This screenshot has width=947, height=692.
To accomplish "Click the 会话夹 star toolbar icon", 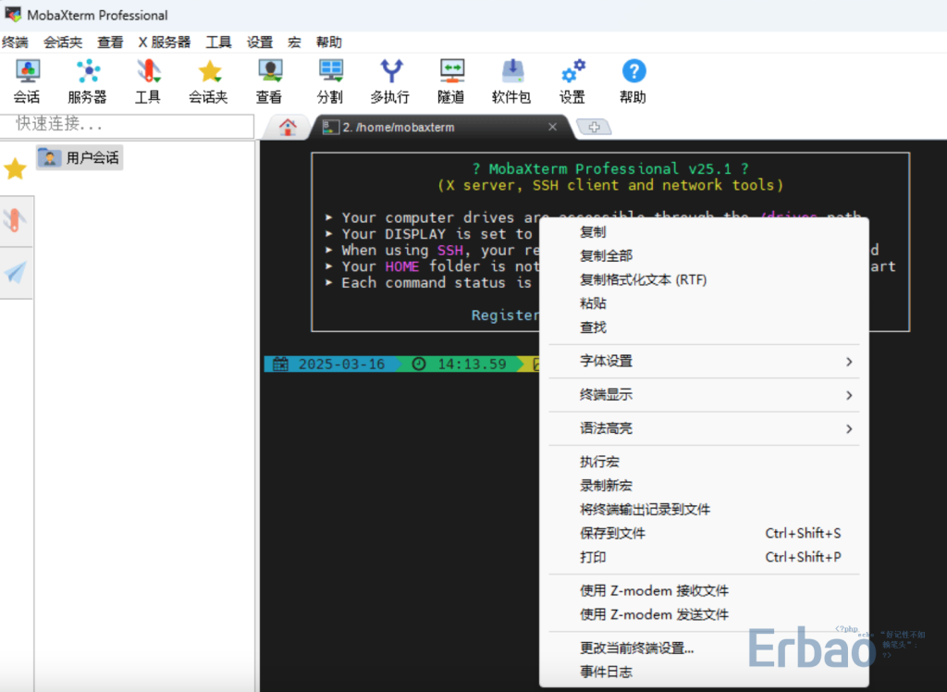I will pyautogui.click(x=208, y=81).
